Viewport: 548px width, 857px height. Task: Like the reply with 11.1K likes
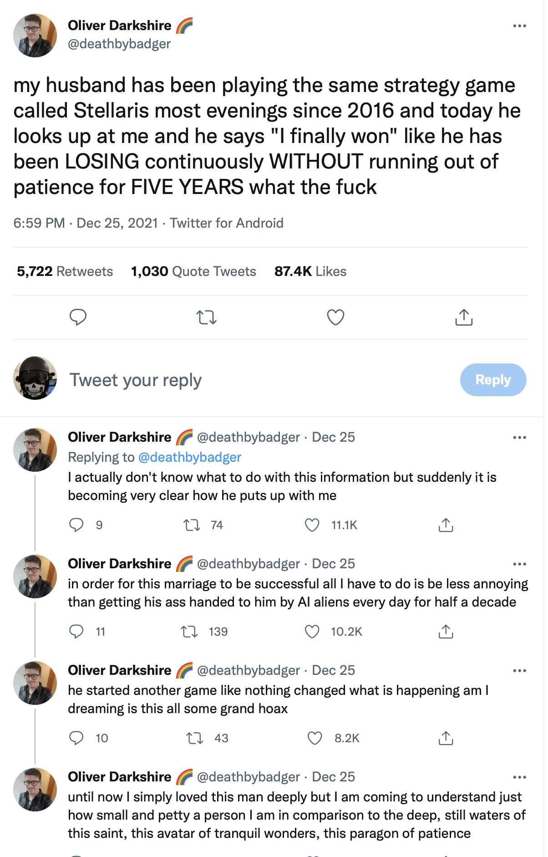[x=312, y=525]
